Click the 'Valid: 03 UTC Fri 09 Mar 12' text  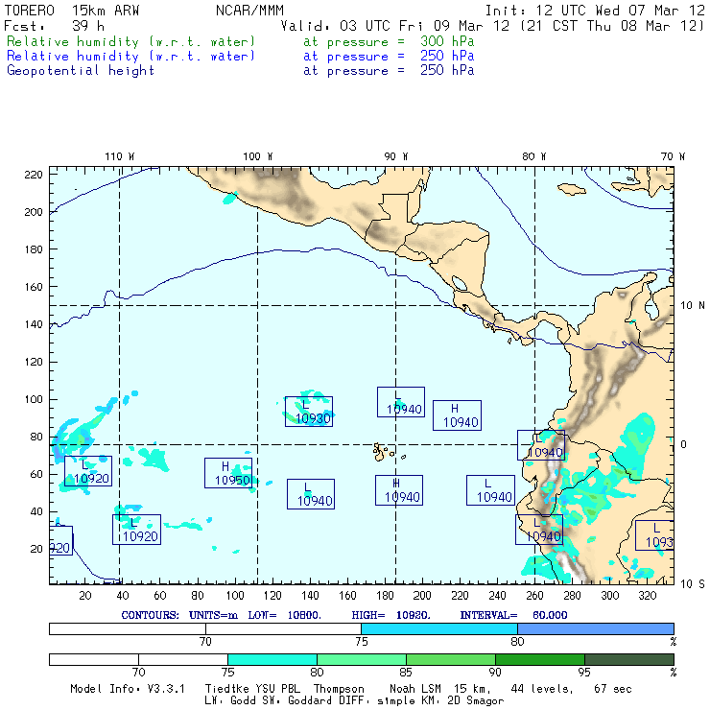(395, 26)
